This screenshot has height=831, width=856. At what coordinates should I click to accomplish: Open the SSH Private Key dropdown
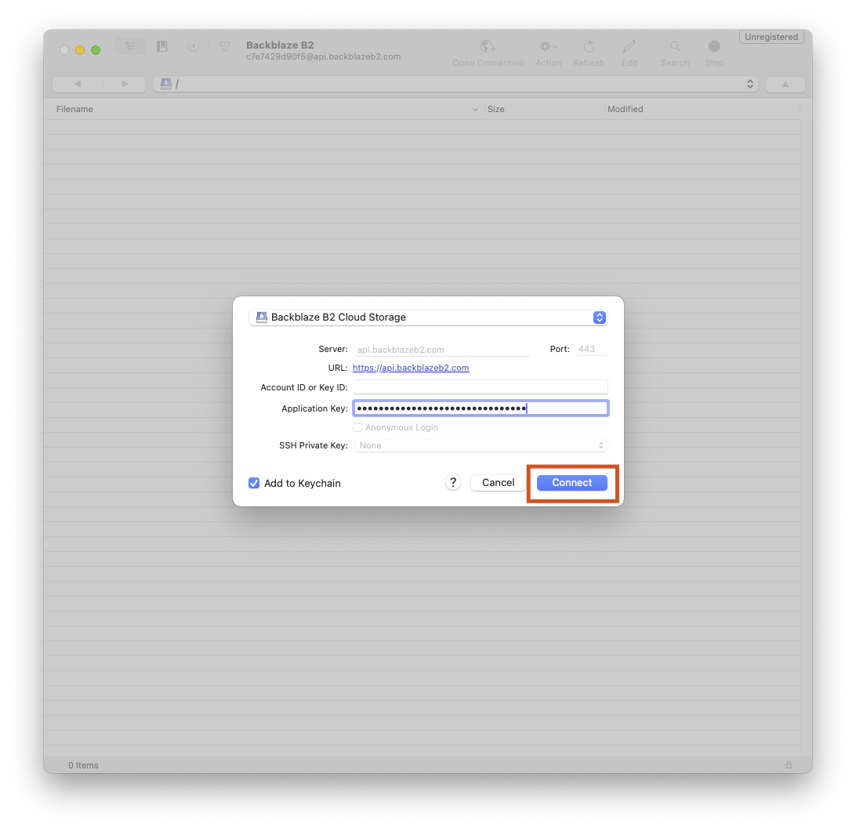coord(481,445)
